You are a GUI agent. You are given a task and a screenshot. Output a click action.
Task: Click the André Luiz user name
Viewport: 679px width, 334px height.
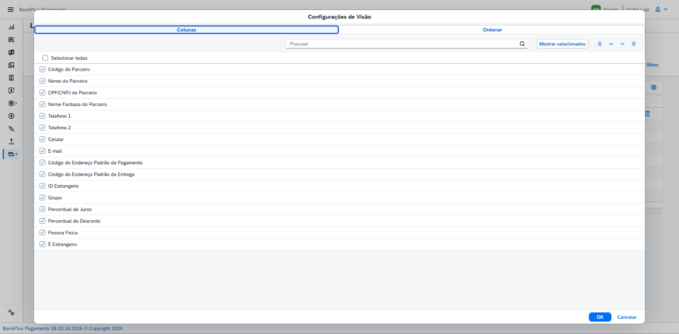638,9
